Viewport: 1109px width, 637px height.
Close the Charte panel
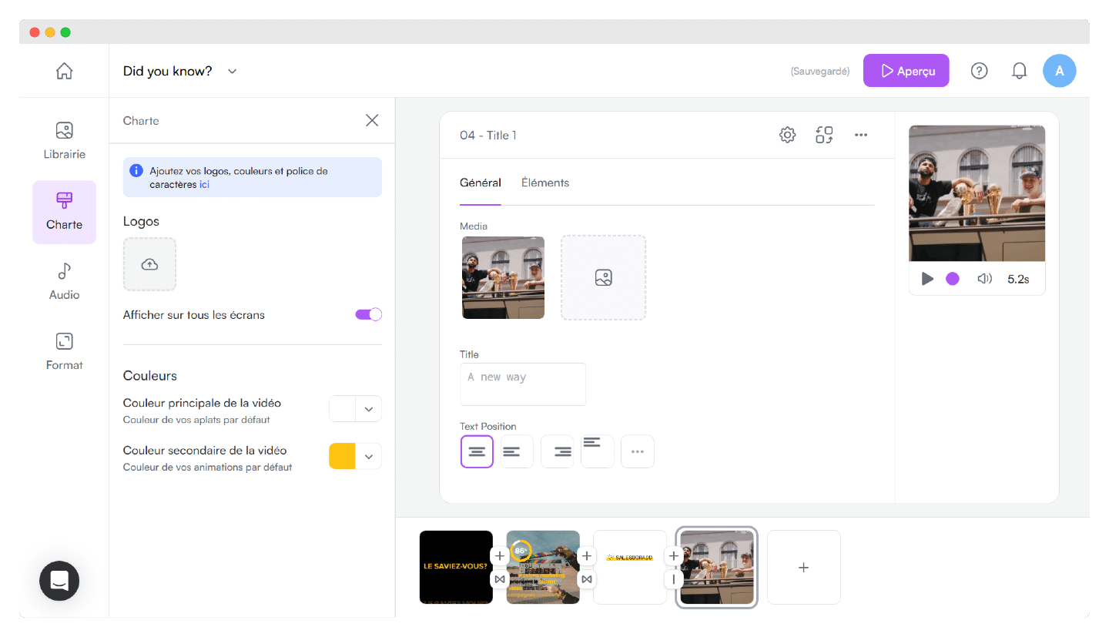(x=372, y=120)
